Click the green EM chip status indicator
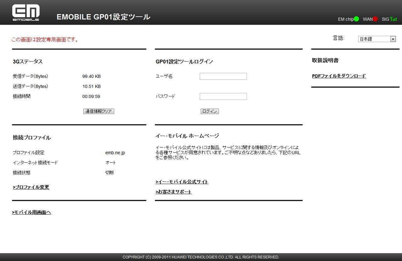The width and height of the screenshot is (402, 261). click(356, 19)
